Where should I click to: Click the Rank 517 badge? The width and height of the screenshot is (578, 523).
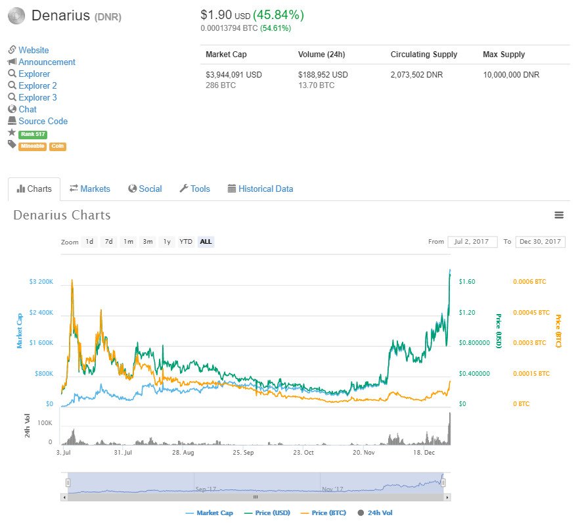coord(33,134)
